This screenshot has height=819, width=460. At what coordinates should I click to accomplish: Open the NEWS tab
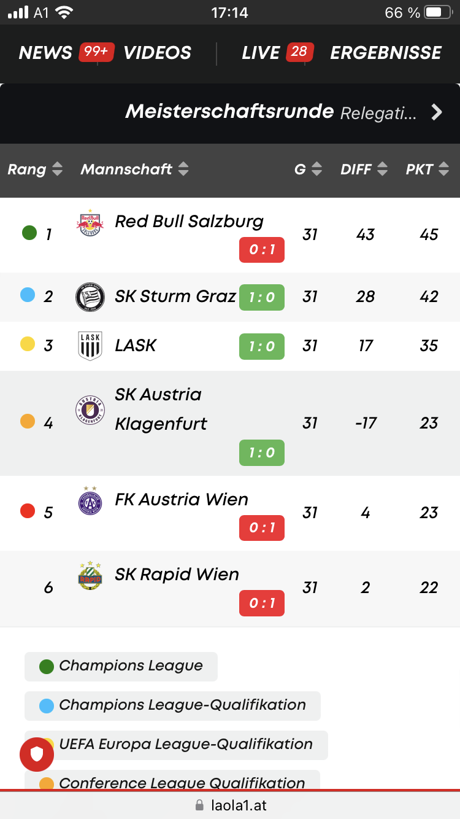(45, 53)
